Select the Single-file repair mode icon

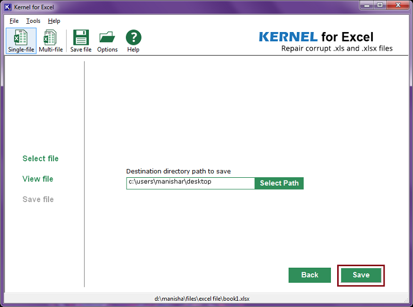(x=21, y=41)
